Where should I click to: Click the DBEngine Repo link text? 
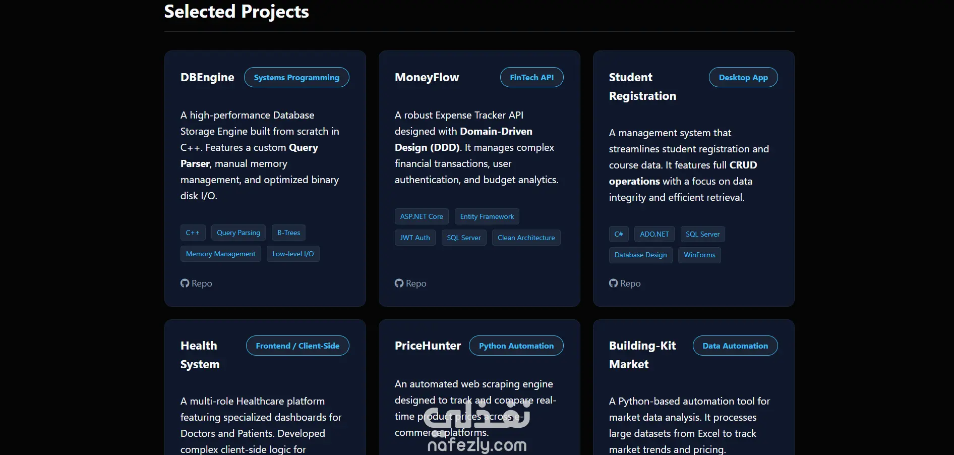coord(202,283)
